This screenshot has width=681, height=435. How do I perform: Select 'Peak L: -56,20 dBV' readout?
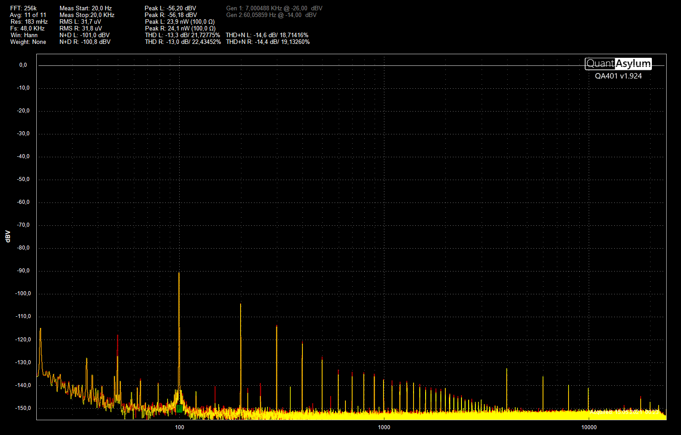click(170, 8)
